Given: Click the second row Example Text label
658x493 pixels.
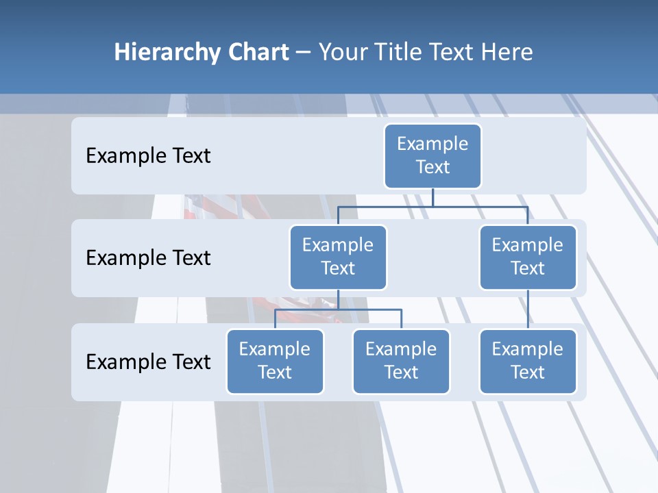Looking at the screenshot, I should tap(147, 258).
